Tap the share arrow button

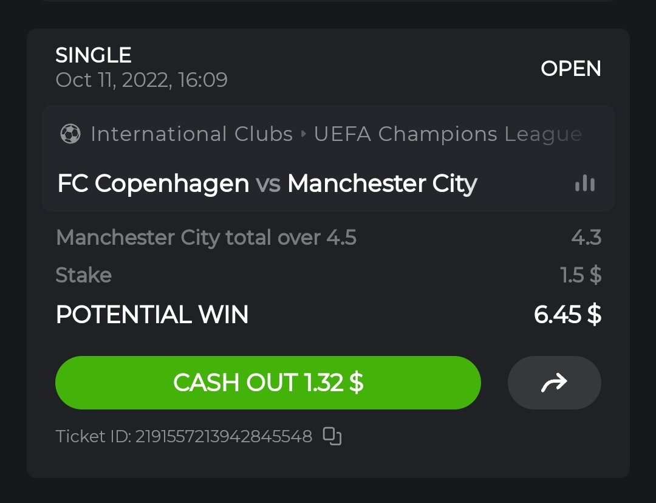pos(554,383)
